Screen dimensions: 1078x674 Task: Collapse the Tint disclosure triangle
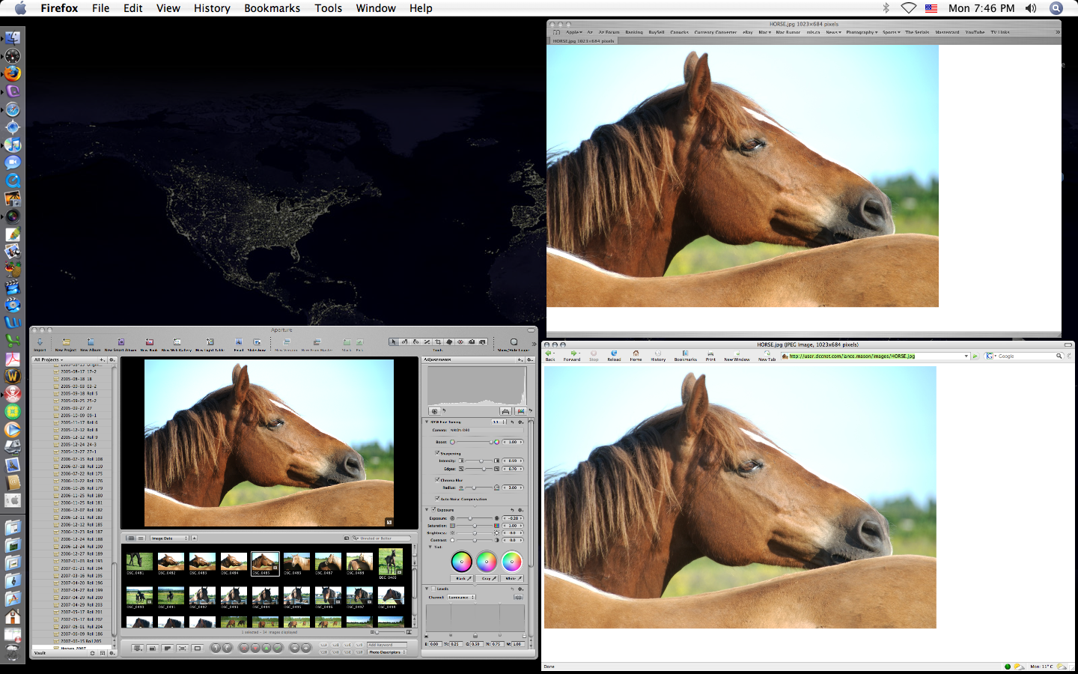[x=430, y=547]
